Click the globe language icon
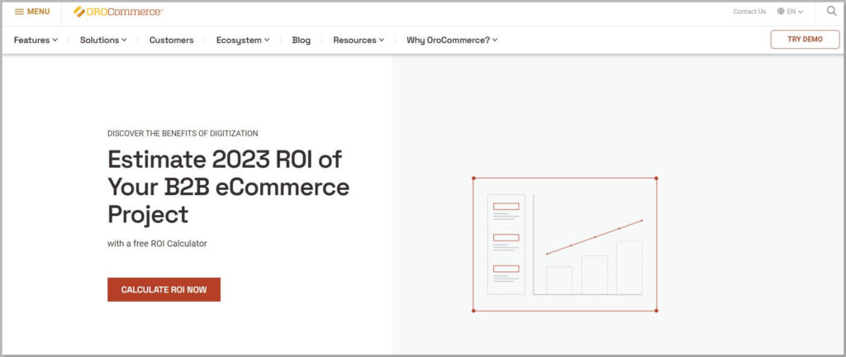The width and height of the screenshot is (846, 357). [x=781, y=12]
